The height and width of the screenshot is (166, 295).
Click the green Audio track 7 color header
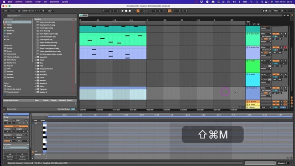(x=253, y=66)
